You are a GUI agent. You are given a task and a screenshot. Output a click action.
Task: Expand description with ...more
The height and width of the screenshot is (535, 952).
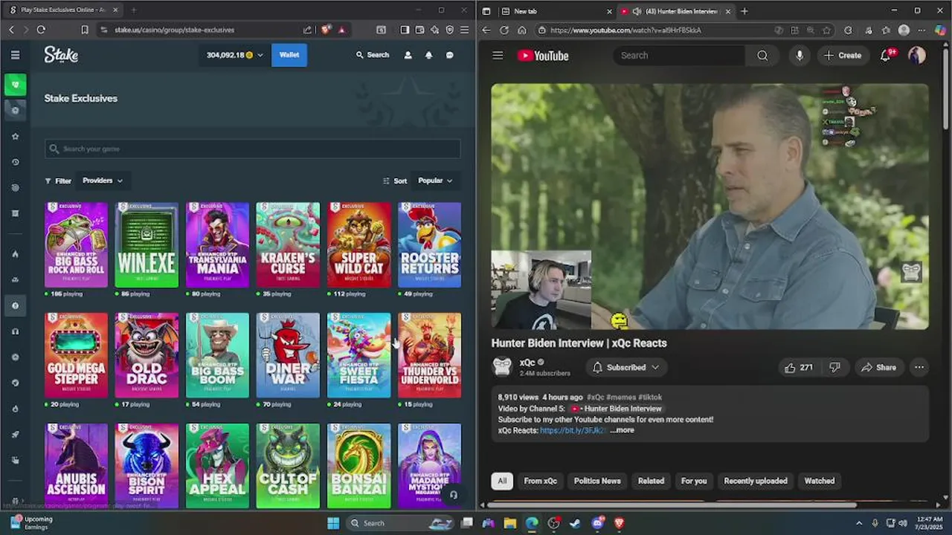click(623, 430)
